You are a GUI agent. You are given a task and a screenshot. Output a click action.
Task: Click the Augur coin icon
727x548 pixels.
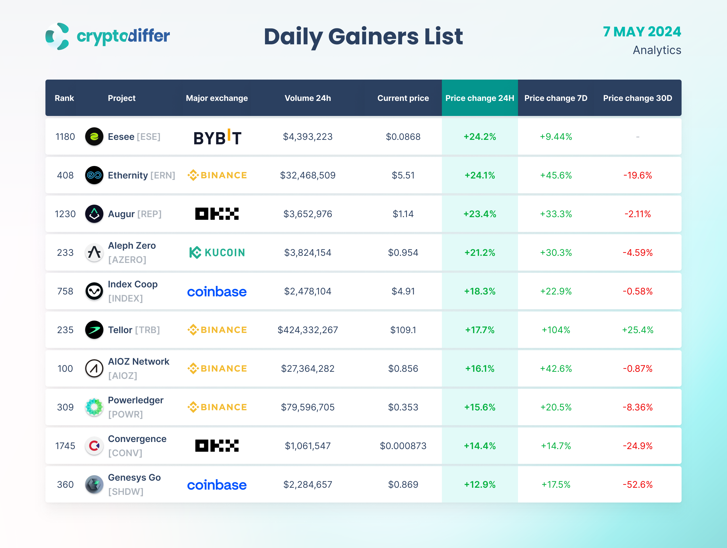point(94,214)
